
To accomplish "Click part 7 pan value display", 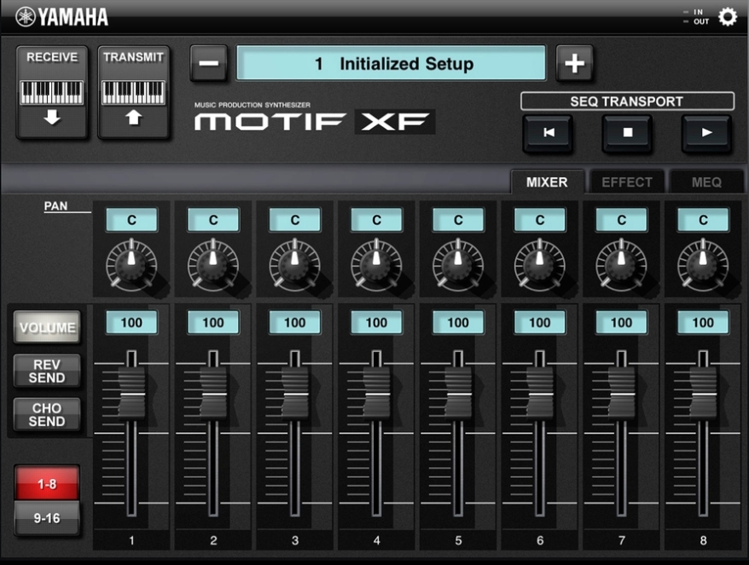I will (x=621, y=220).
